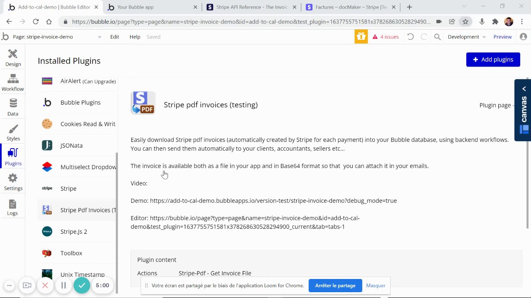Click the Chrome address bar URL
Image resolution: width=531 pixels, height=298 pixels.
pyautogui.click(x=251, y=22)
